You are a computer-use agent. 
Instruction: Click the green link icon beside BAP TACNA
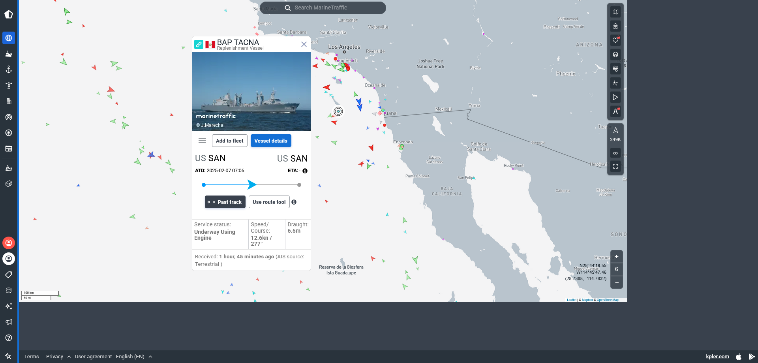click(x=199, y=44)
